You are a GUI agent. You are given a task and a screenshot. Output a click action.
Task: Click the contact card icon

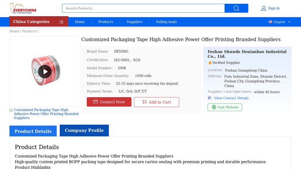210,98
